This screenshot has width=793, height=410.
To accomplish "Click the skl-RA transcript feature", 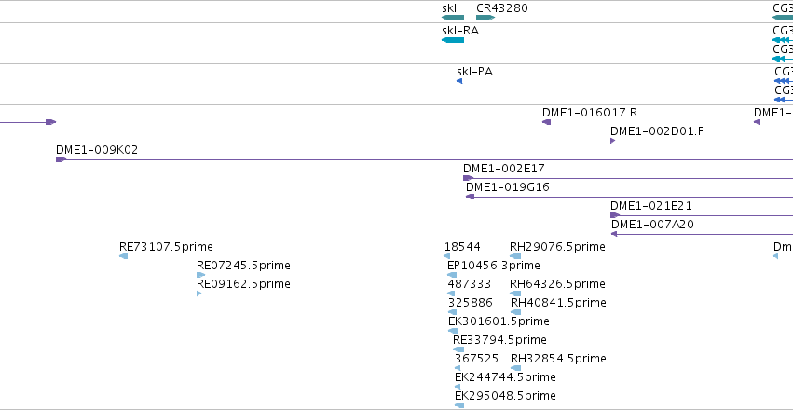I will (x=453, y=40).
